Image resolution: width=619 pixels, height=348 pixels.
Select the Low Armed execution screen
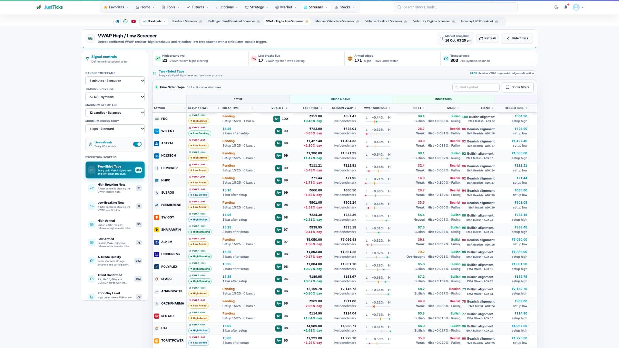(x=115, y=243)
